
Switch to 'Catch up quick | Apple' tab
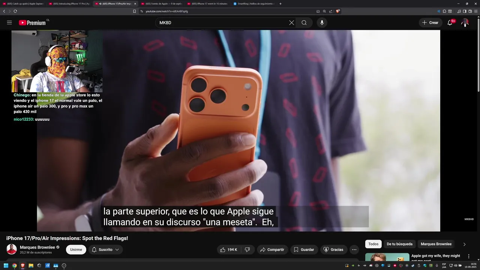[x=24, y=4]
